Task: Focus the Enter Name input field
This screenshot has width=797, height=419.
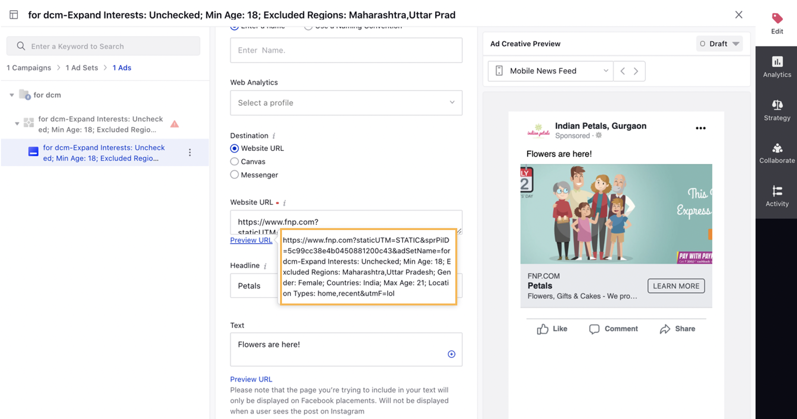Action: click(x=346, y=50)
